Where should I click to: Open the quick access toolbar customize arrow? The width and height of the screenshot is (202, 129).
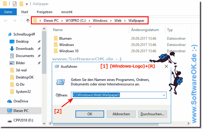27,4
